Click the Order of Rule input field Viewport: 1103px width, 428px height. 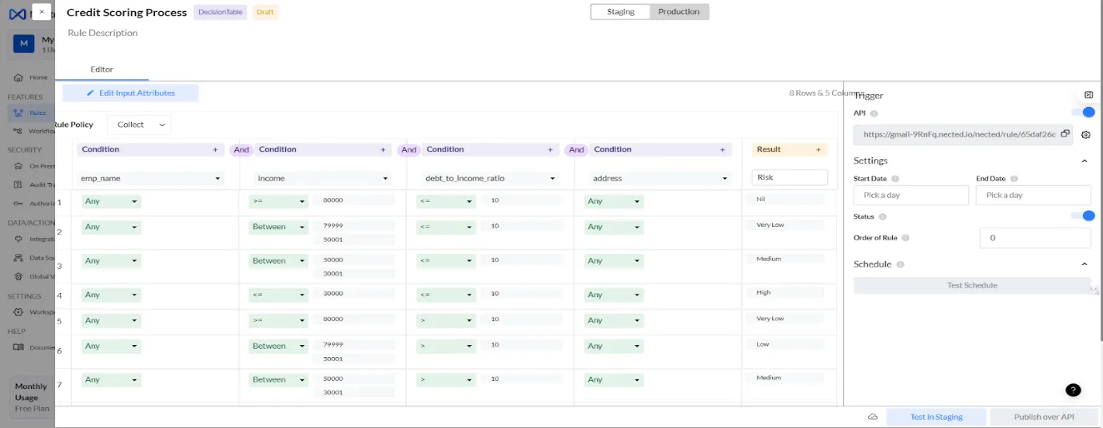1035,238
